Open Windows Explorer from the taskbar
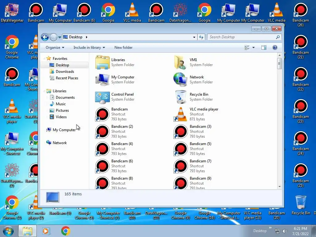Image resolution: width=316 pixels, height=237 pixels. click(27, 231)
